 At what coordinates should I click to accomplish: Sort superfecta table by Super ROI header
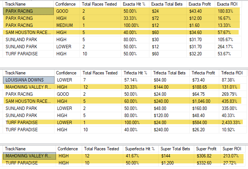(233, 149)
